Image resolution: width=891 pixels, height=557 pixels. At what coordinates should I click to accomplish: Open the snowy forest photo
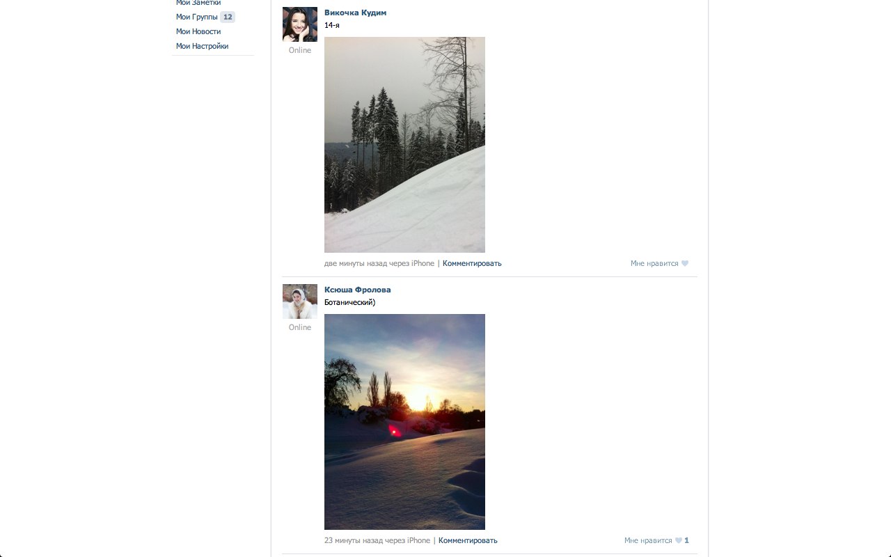(x=404, y=145)
